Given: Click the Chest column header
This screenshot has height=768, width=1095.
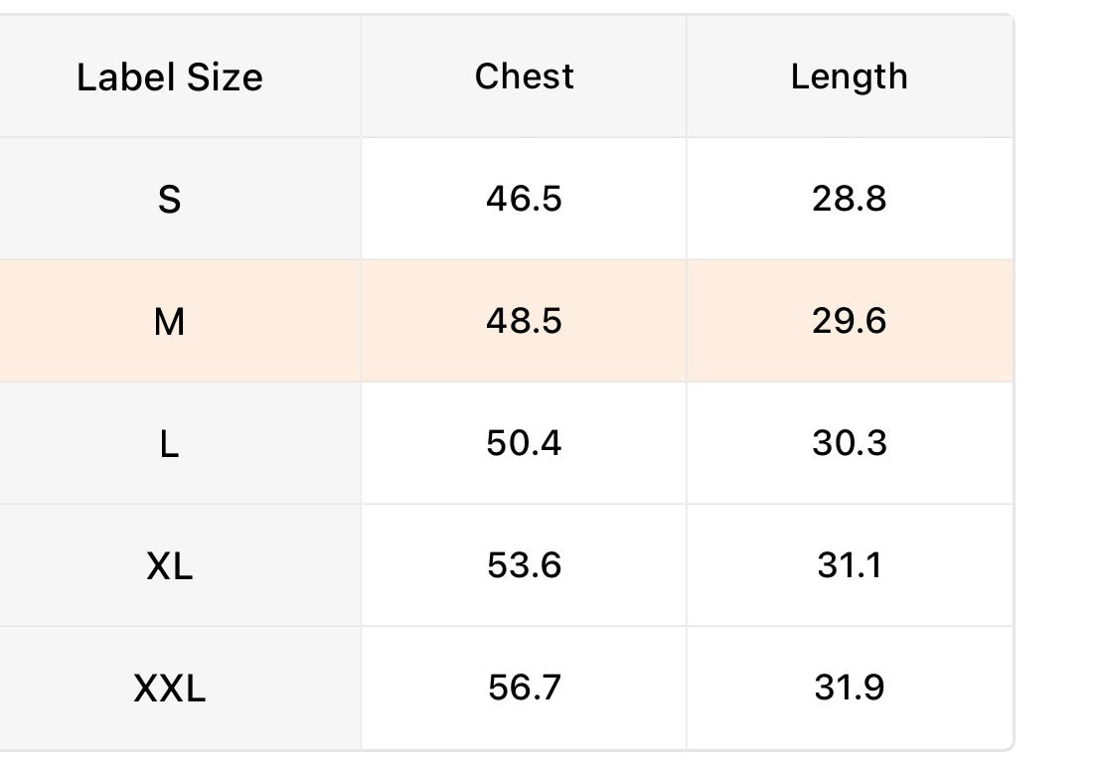Looking at the screenshot, I should pos(525,77).
